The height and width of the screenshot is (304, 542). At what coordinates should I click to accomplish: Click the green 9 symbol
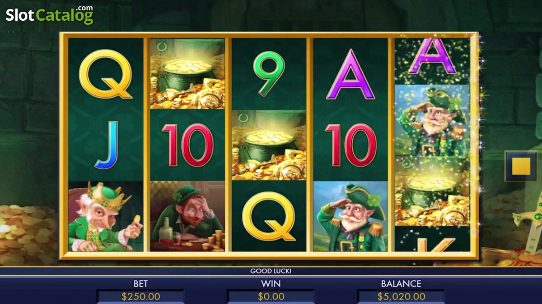click(x=269, y=74)
